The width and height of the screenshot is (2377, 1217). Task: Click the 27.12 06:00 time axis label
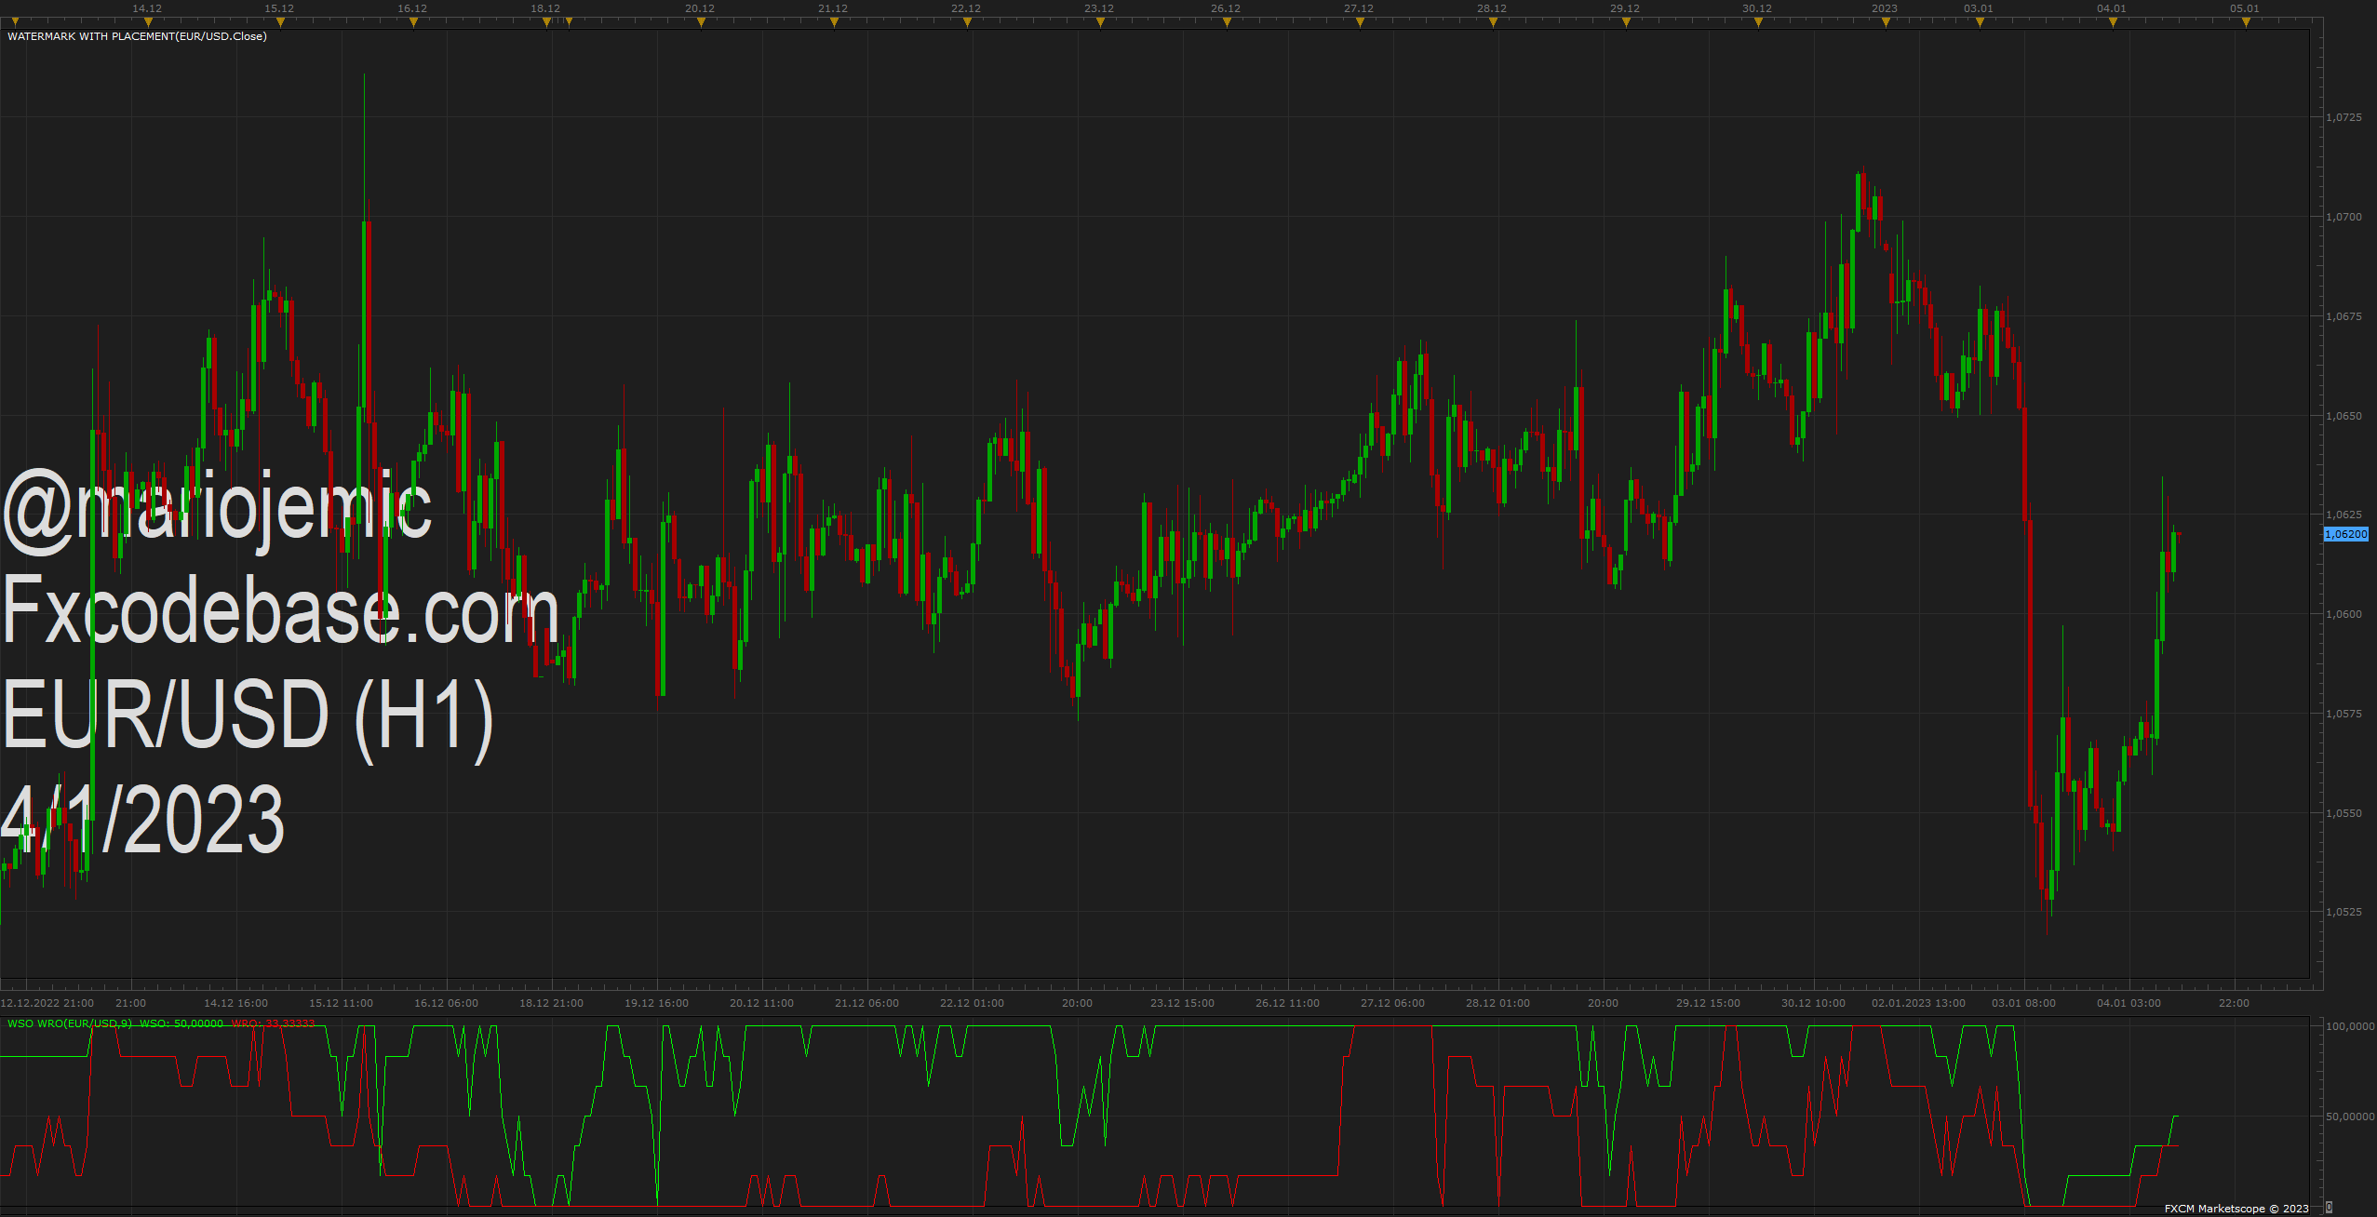click(x=1392, y=1003)
